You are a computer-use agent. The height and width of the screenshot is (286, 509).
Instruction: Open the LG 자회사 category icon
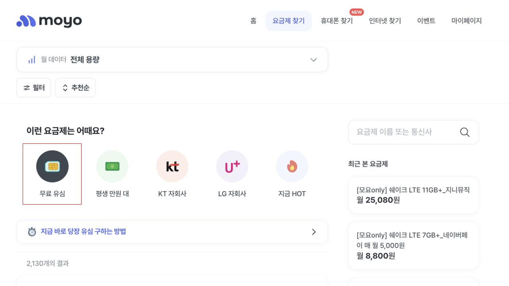pos(232,166)
